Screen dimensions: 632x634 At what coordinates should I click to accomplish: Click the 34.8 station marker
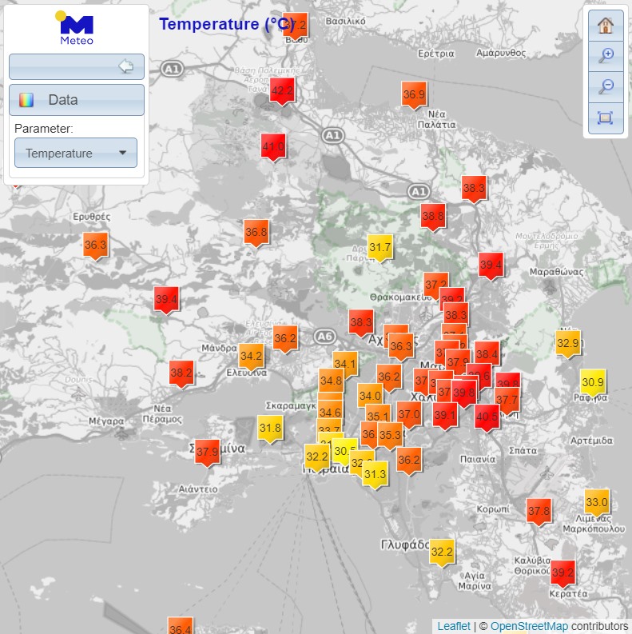pyautogui.click(x=331, y=382)
